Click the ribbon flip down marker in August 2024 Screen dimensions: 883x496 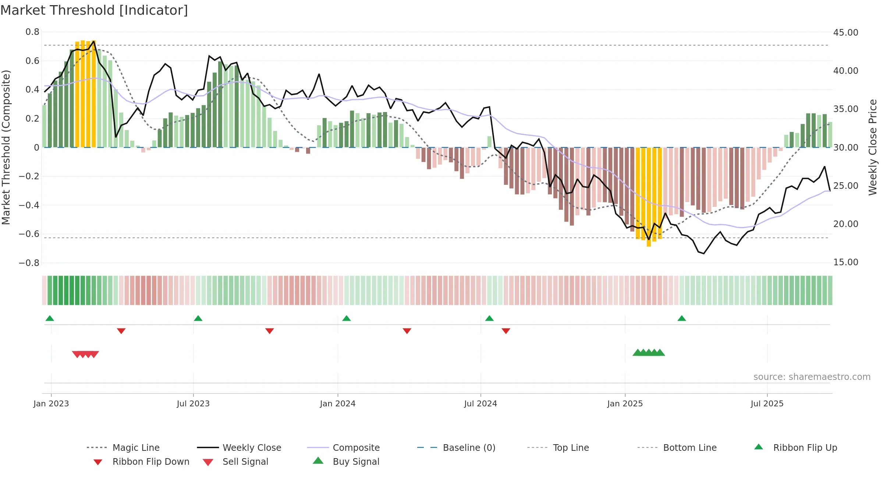[506, 331]
